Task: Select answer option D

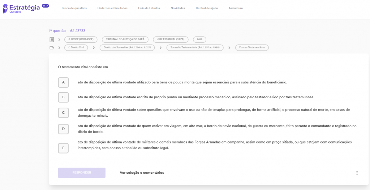Action: tap(63, 129)
